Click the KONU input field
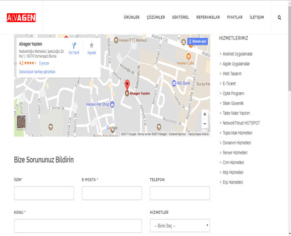Image resolution: width=291 pixels, height=236 pixels. [78, 226]
